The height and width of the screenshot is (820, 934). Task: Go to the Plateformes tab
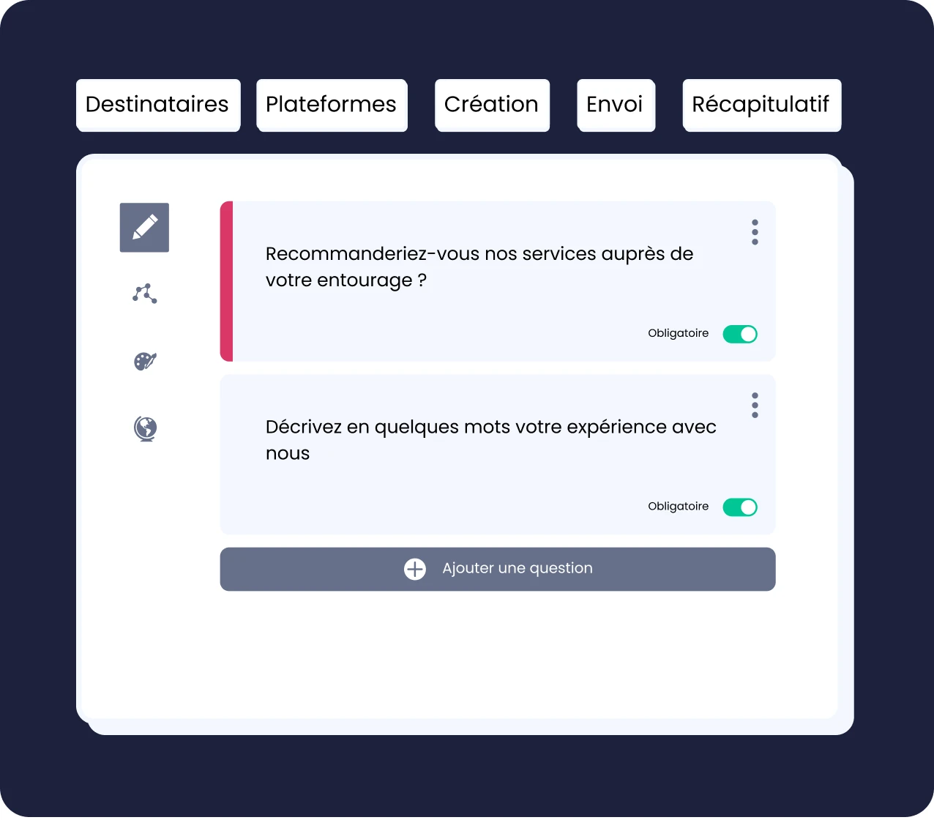331,105
